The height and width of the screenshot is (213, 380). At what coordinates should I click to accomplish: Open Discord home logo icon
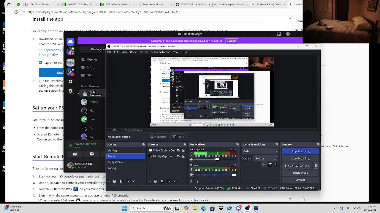(70, 42)
